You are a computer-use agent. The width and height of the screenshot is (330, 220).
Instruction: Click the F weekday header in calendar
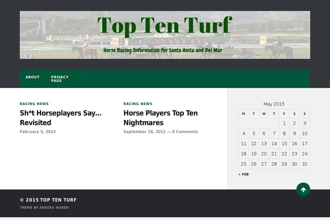pos(284,114)
